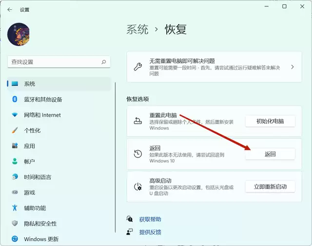Click the user profile avatar picture
The width and height of the screenshot is (312, 246).
click(x=19, y=35)
